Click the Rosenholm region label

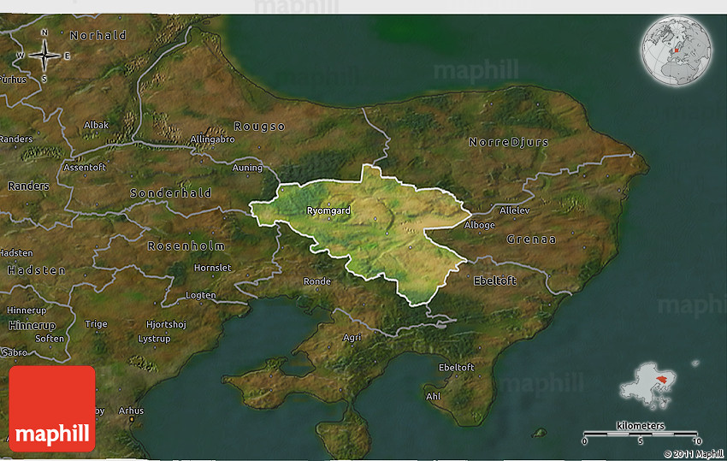point(186,245)
